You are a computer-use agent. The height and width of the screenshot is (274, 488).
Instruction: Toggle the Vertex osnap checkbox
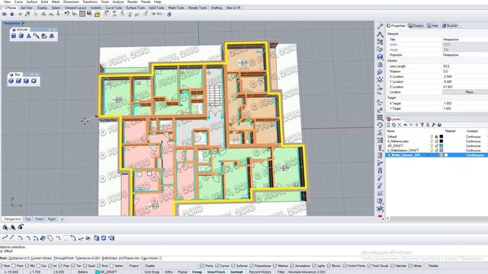tap(111, 266)
